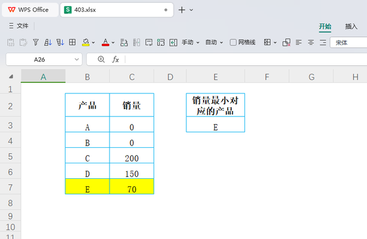Image resolution: width=367 pixels, height=239 pixels.
Task: Click the yellow cell E in column B
Action: coord(87,186)
